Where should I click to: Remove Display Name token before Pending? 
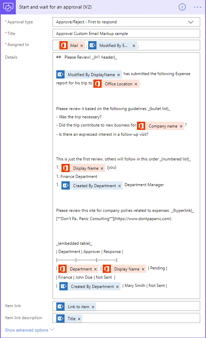click(143, 269)
